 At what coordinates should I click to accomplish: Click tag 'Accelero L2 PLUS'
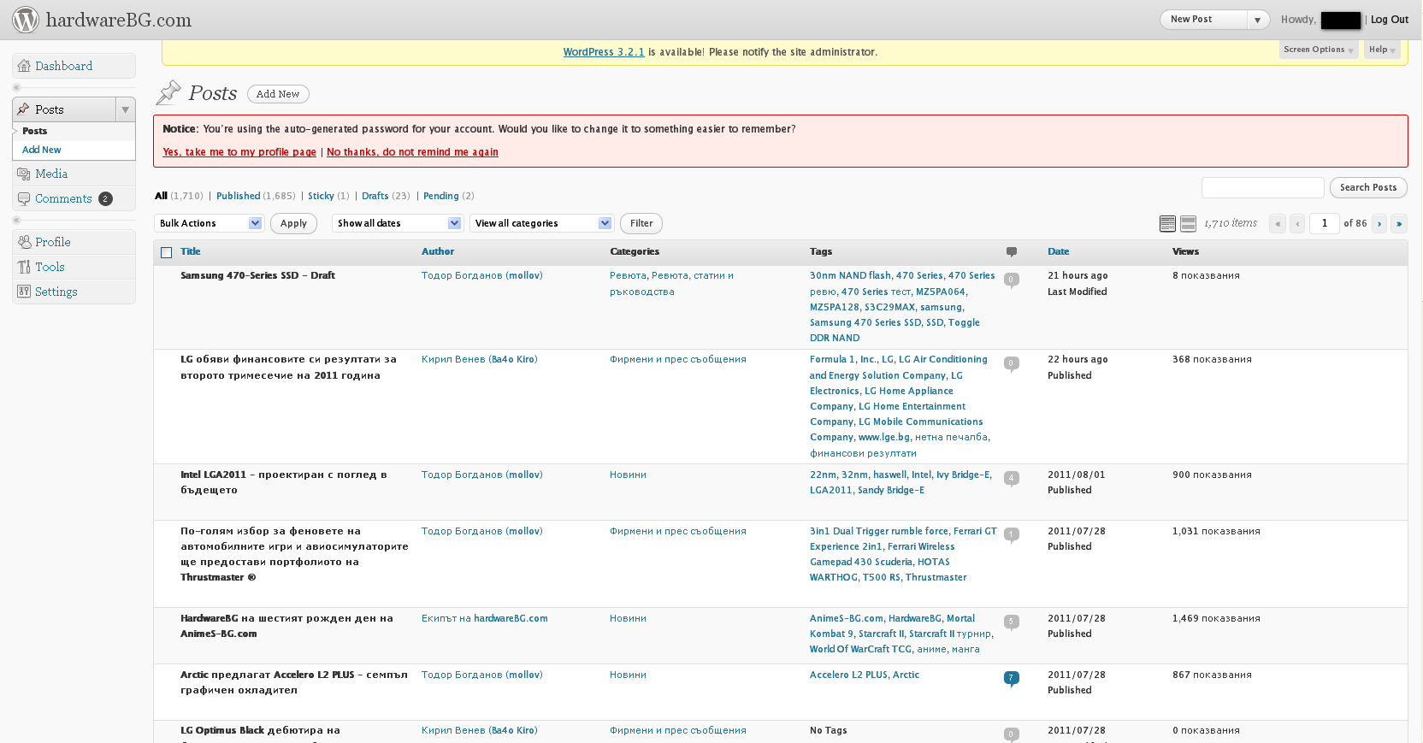848,675
